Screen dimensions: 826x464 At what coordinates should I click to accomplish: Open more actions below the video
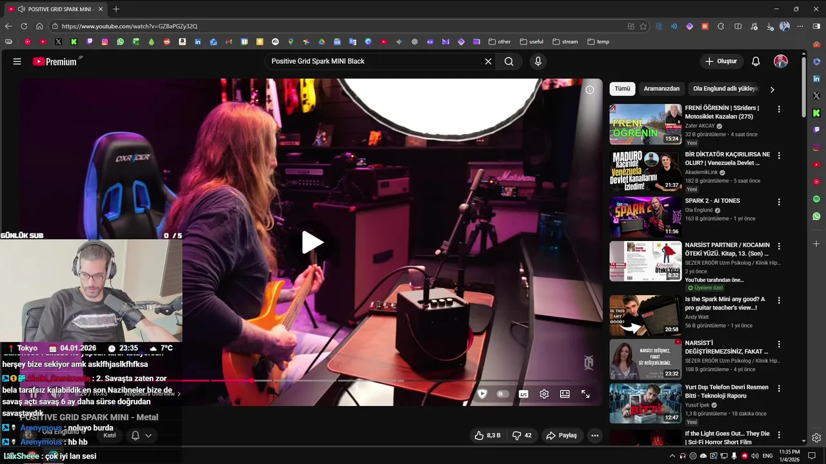[595, 436]
